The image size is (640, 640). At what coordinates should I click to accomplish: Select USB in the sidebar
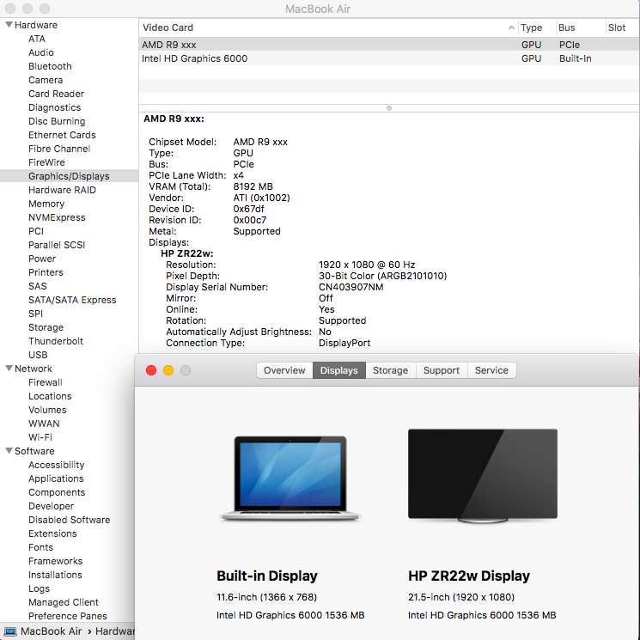(38, 355)
